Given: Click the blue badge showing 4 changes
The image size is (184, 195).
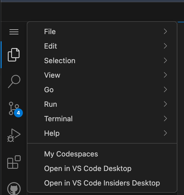Looking at the screenshot, I should 18,113.
